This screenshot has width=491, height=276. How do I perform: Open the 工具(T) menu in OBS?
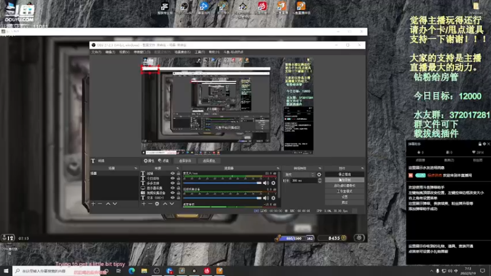(x=199, y=52)
